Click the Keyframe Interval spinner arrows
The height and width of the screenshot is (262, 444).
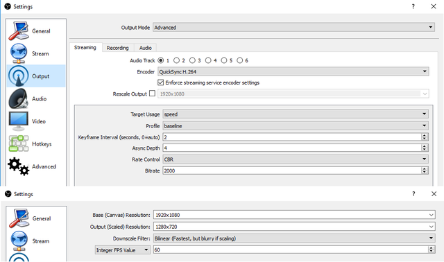tap(424, 137)
